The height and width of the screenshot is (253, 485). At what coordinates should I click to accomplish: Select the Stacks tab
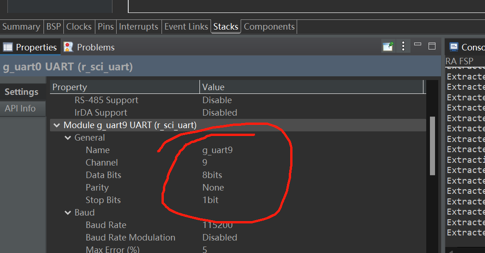coord(226,27)
